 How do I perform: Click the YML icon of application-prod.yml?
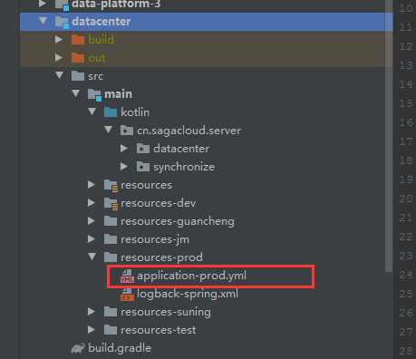[127, 276]
